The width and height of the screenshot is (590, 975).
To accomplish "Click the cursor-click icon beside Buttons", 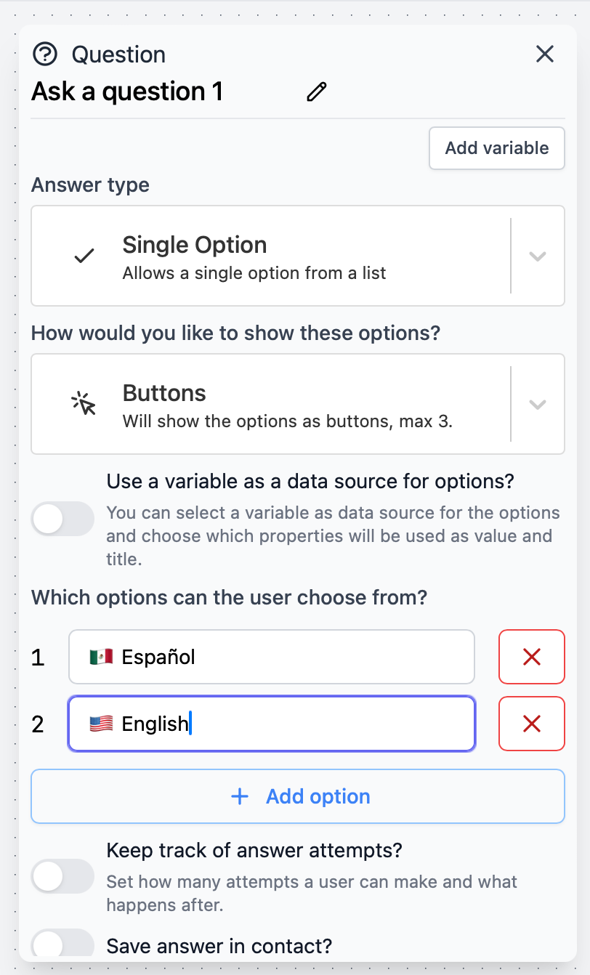I will pos(84,404).
